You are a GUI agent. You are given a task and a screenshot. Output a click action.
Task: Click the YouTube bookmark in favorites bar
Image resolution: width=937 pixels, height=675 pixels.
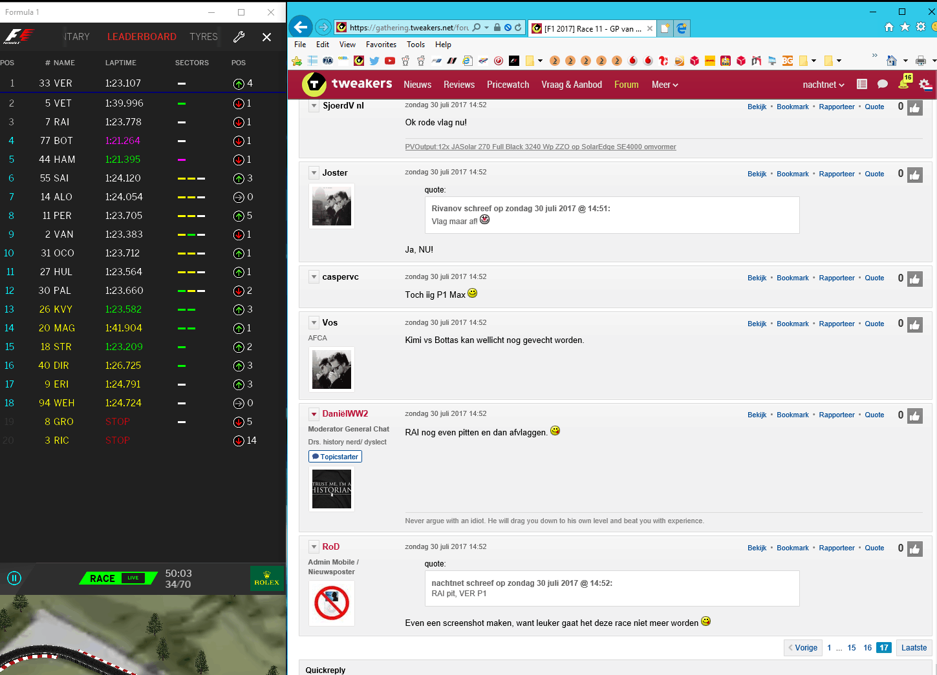(390, 61)
